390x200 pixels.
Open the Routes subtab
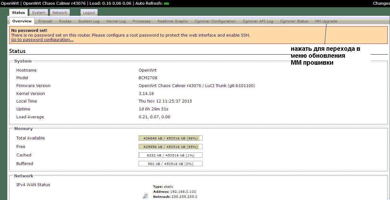click(x=65, y=21)
